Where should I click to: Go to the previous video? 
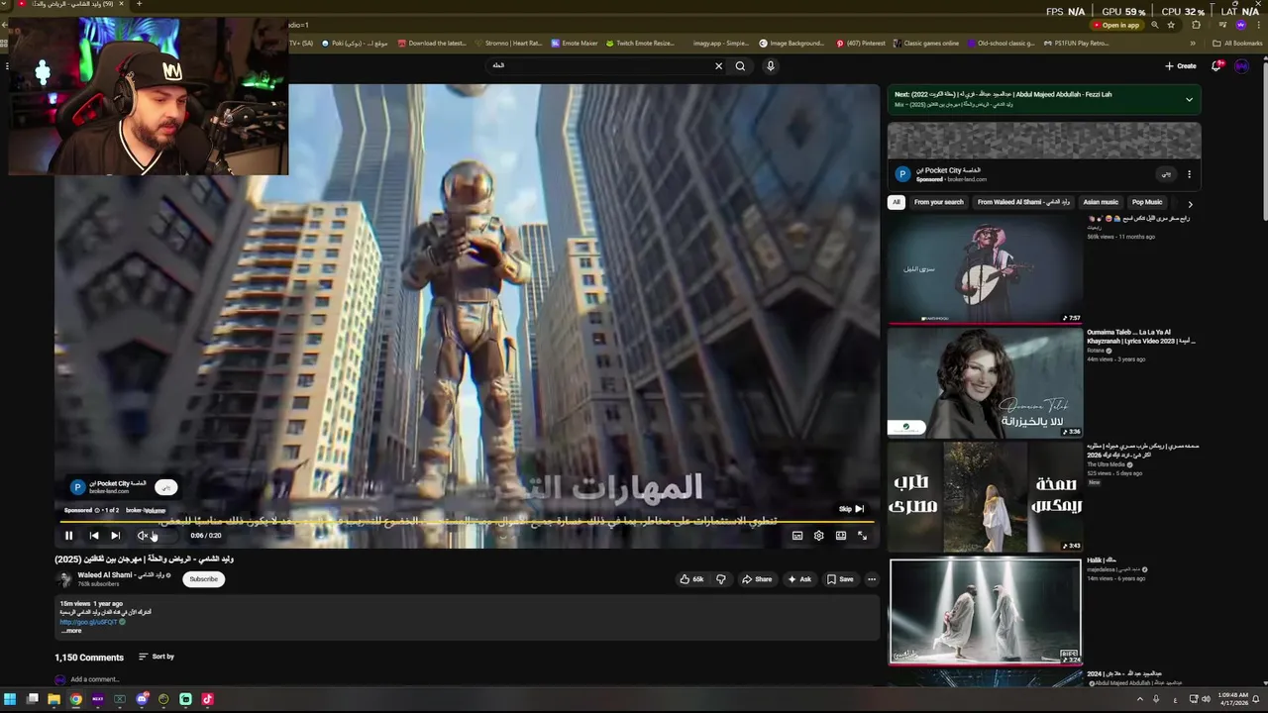point(94,536)
